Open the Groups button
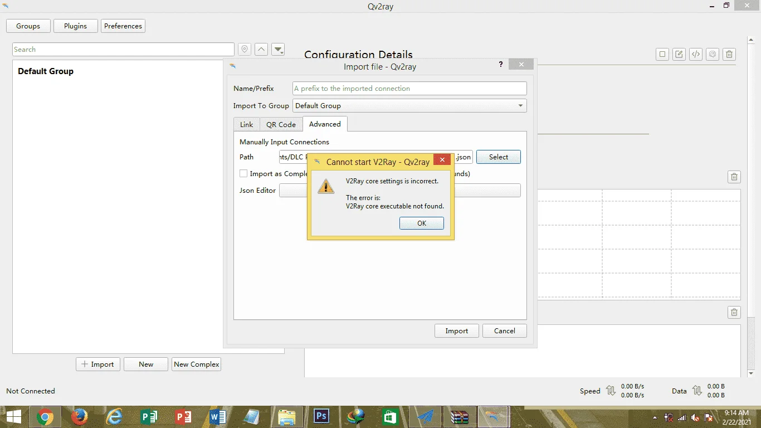Image resolution: width=761 pixels, height=428 pixels. 28,26
